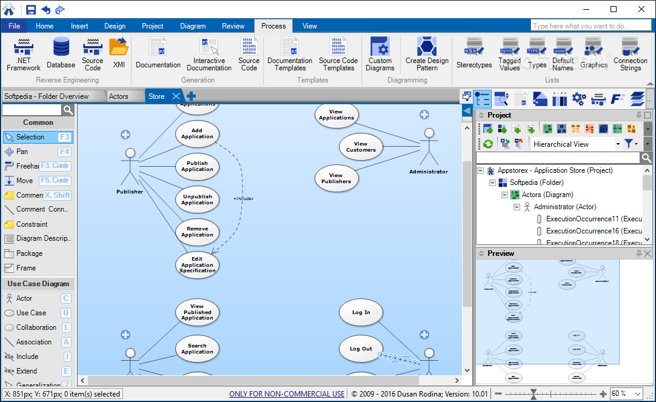
Task: Open the File menu
Action: tap(14, 26)
